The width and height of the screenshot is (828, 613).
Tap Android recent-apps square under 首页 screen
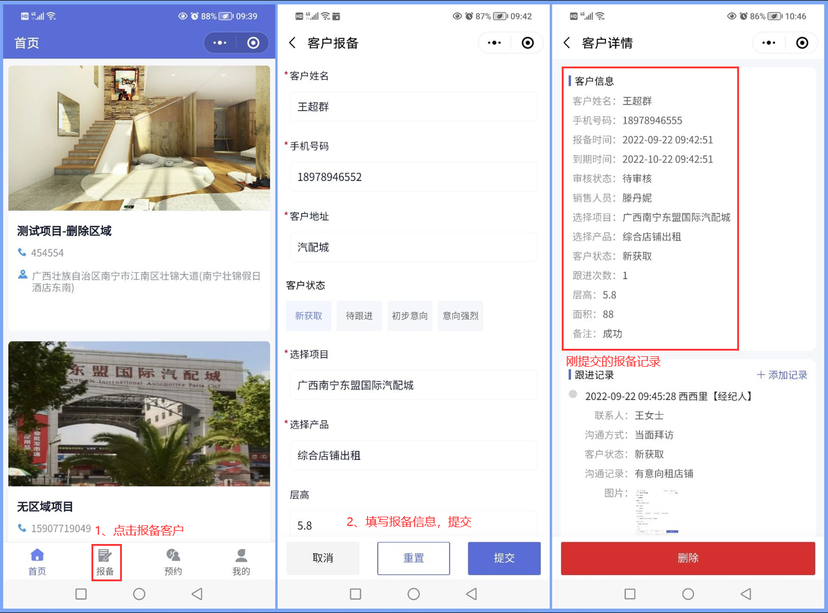point(81,594)
